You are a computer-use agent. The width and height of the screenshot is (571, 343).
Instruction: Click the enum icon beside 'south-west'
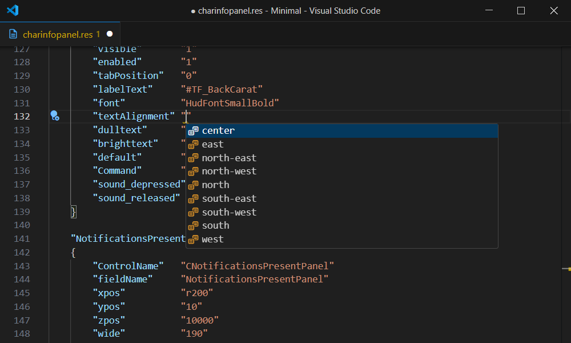pos(194,212)
